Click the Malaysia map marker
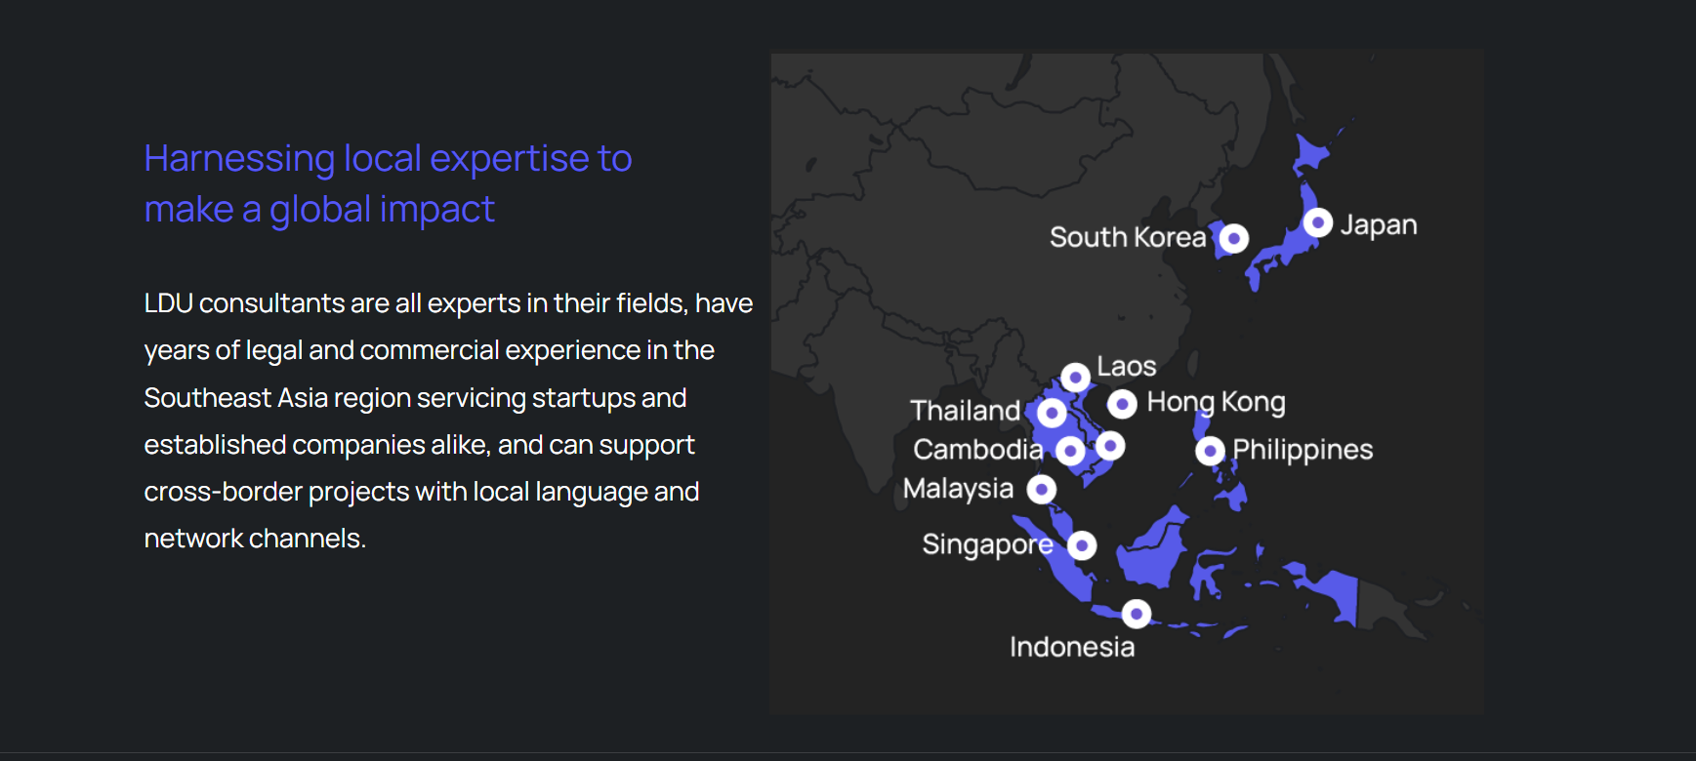The width and height of the screenshot is (1696, 761). [x=1042, y=489]
